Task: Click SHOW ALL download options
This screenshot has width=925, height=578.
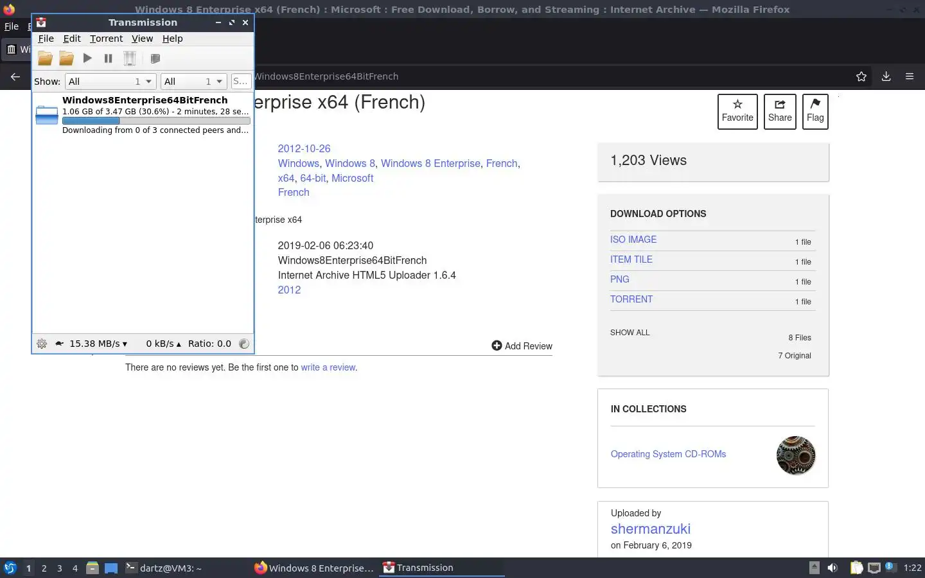Action: (x=630, y=333)
